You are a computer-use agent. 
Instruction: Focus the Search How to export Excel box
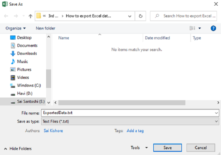tap(184, 16)
